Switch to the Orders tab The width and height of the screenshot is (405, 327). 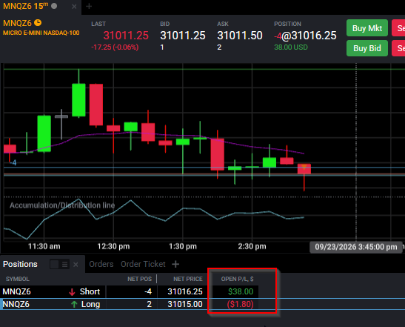click(101, 264)
